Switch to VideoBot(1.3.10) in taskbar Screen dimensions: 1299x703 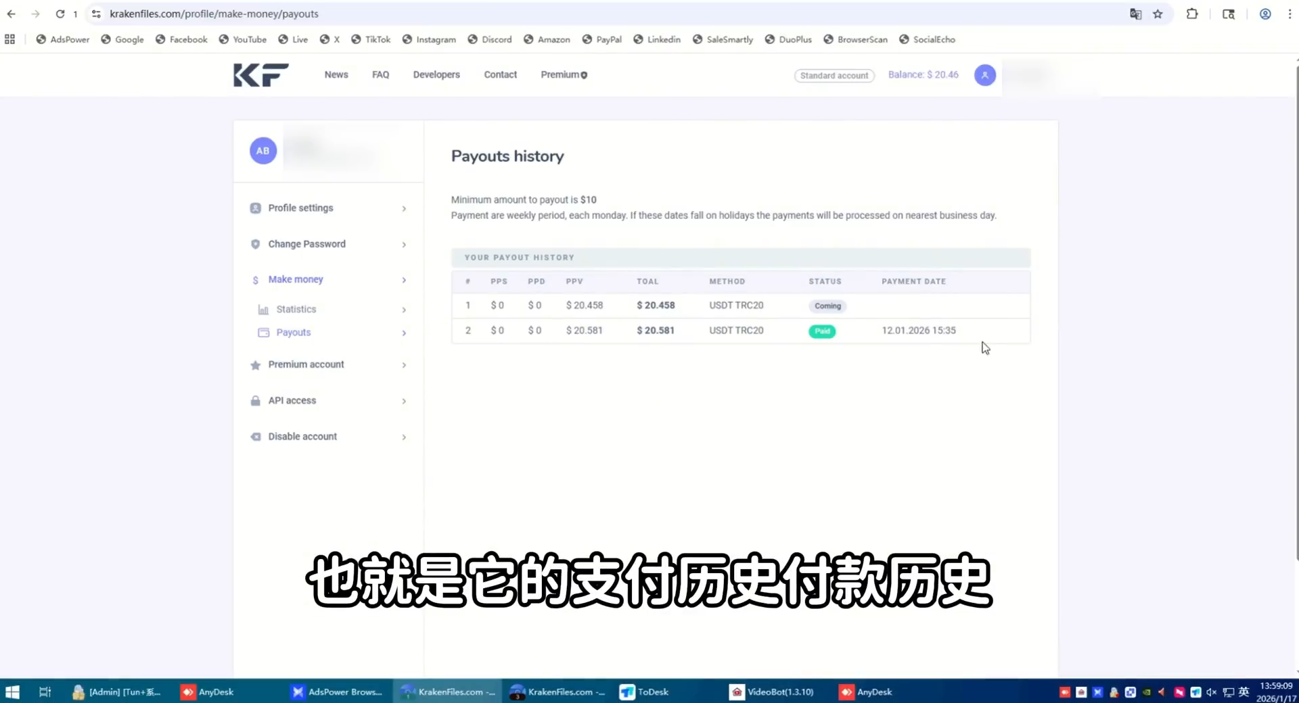772,692
